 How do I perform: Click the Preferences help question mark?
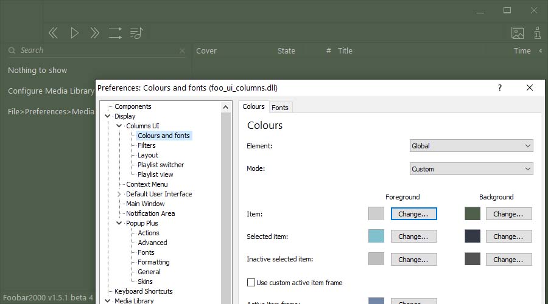[x=500, y=88]
